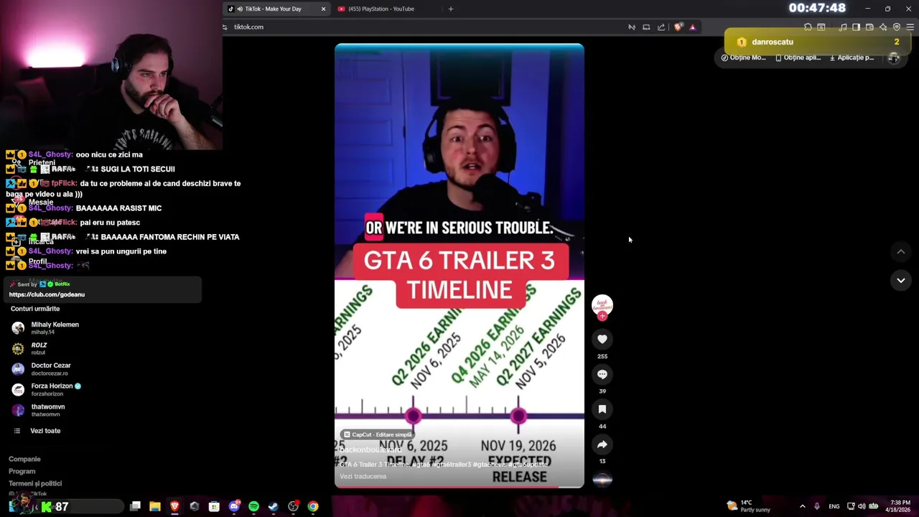Open Google Chrome from the taskbar
919x517 pixels.
point(313,506)
